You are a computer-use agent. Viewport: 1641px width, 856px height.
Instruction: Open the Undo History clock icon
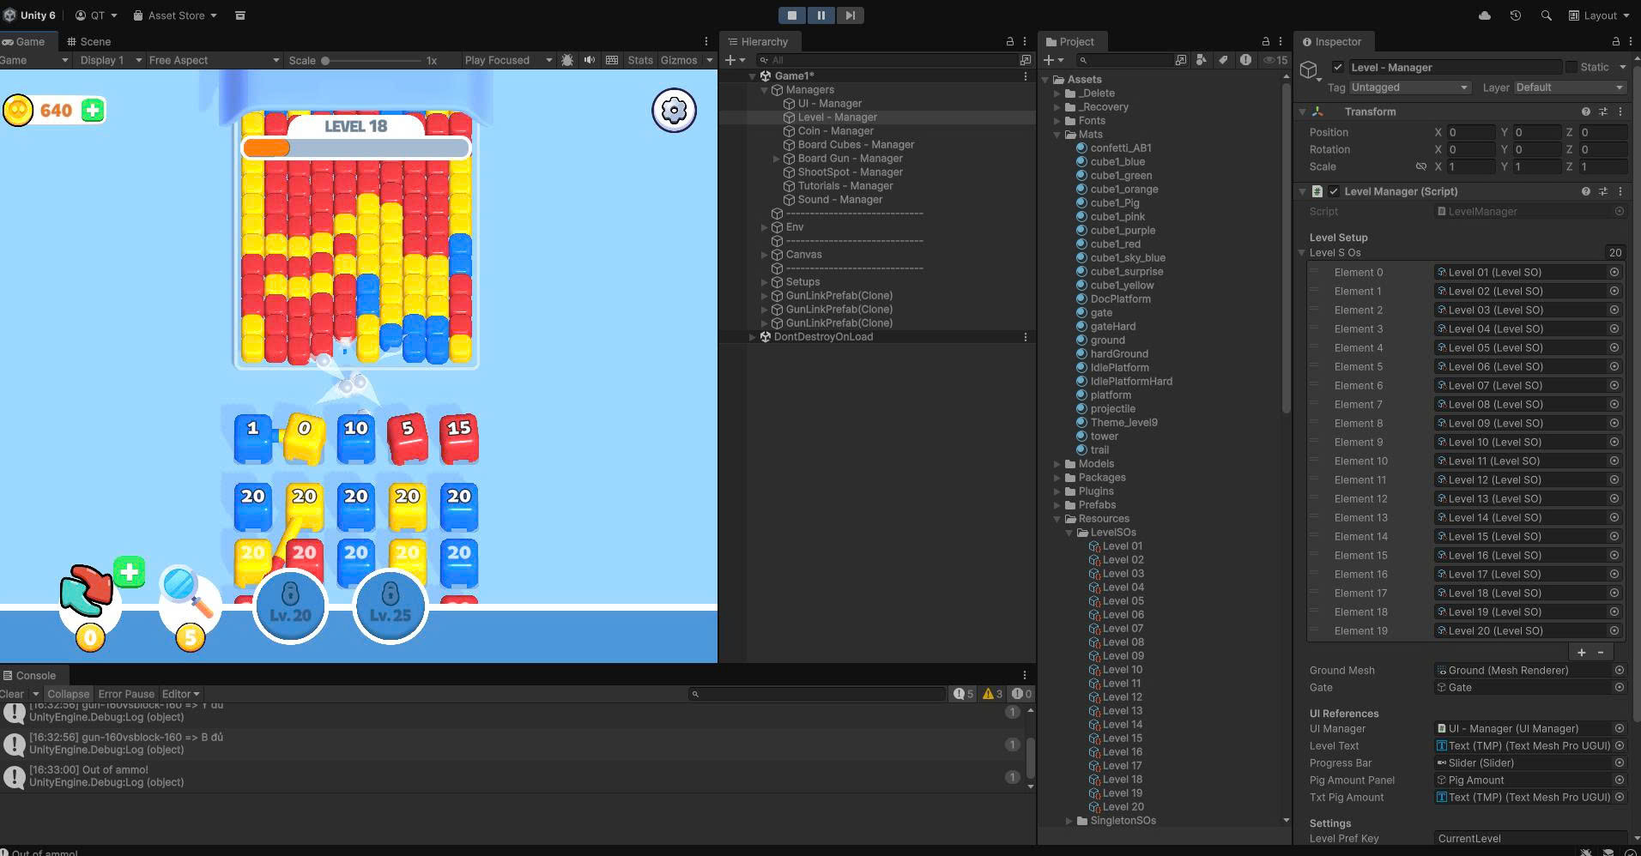(1515, 15)
